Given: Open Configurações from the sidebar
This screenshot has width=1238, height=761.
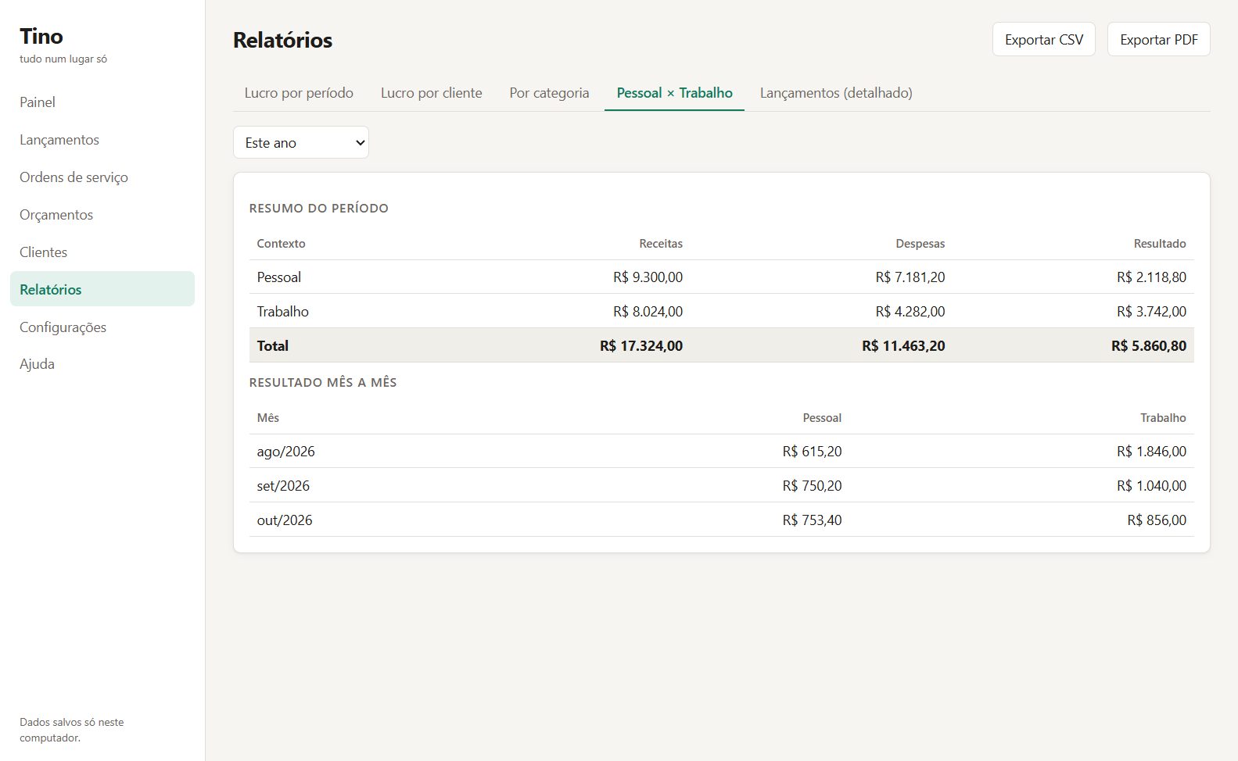Looking at the screenshot, I should (x=102, y=327).
